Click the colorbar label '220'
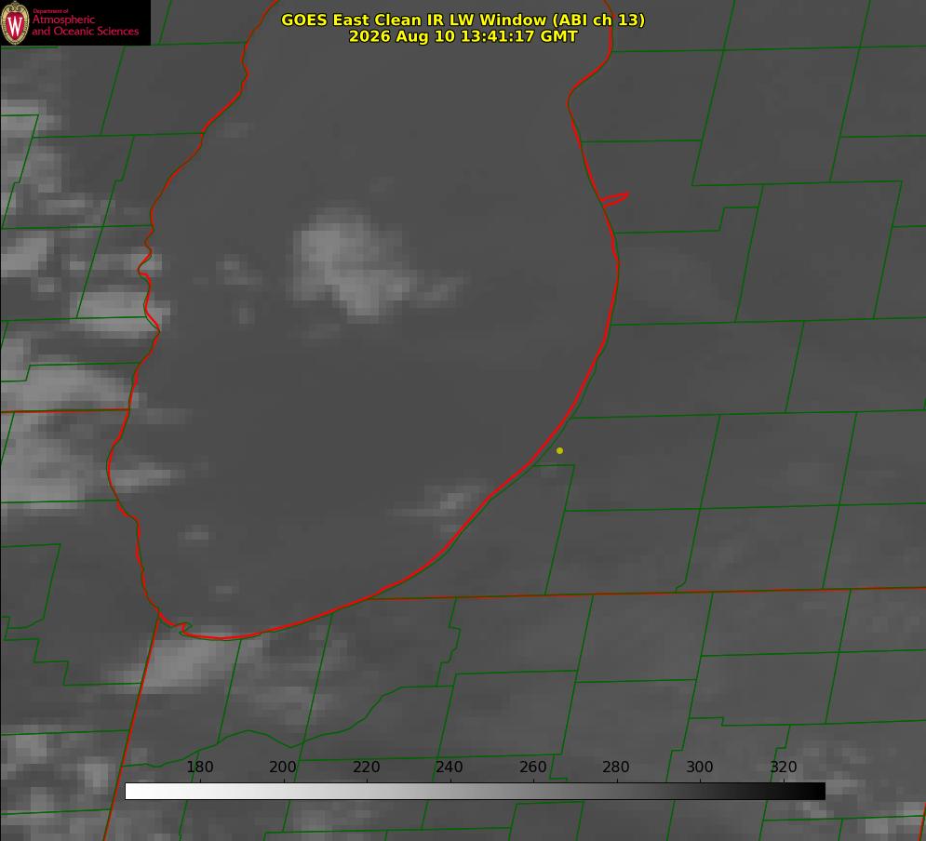The height and width of the screenshot is (841, 926). pos(366,767)
